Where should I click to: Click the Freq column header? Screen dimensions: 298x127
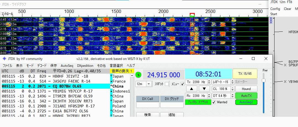click(42, 71)
